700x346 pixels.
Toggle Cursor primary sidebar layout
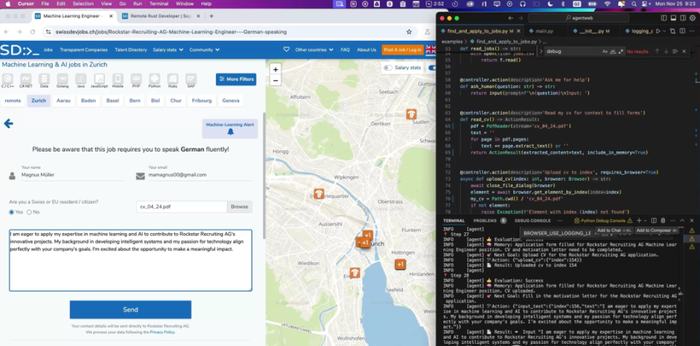pos(664,17)
